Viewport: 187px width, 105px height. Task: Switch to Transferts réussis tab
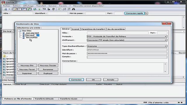[70, 99]
